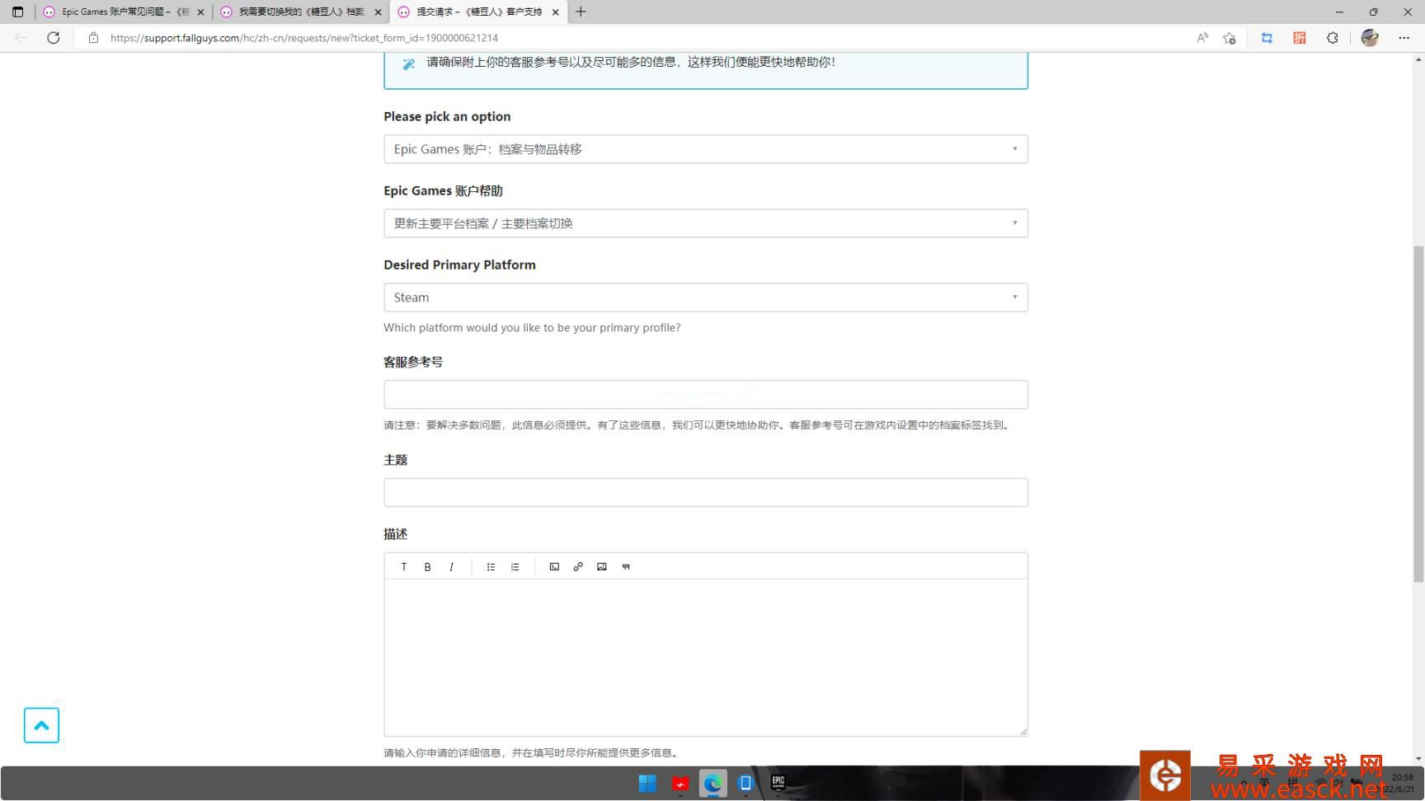Click 'Which platform would you like' hint text
Screen dimensions: 1425x801
point(532,328)
